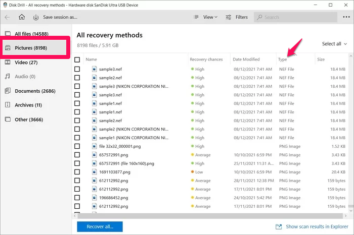The width and height of the screenshot is (354, 235).
Task: Open the three-dot more options menu
Action: (x=346, y=17)
